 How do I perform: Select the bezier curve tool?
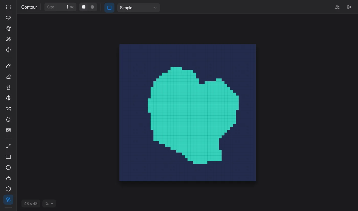click(x=8, y=178)
